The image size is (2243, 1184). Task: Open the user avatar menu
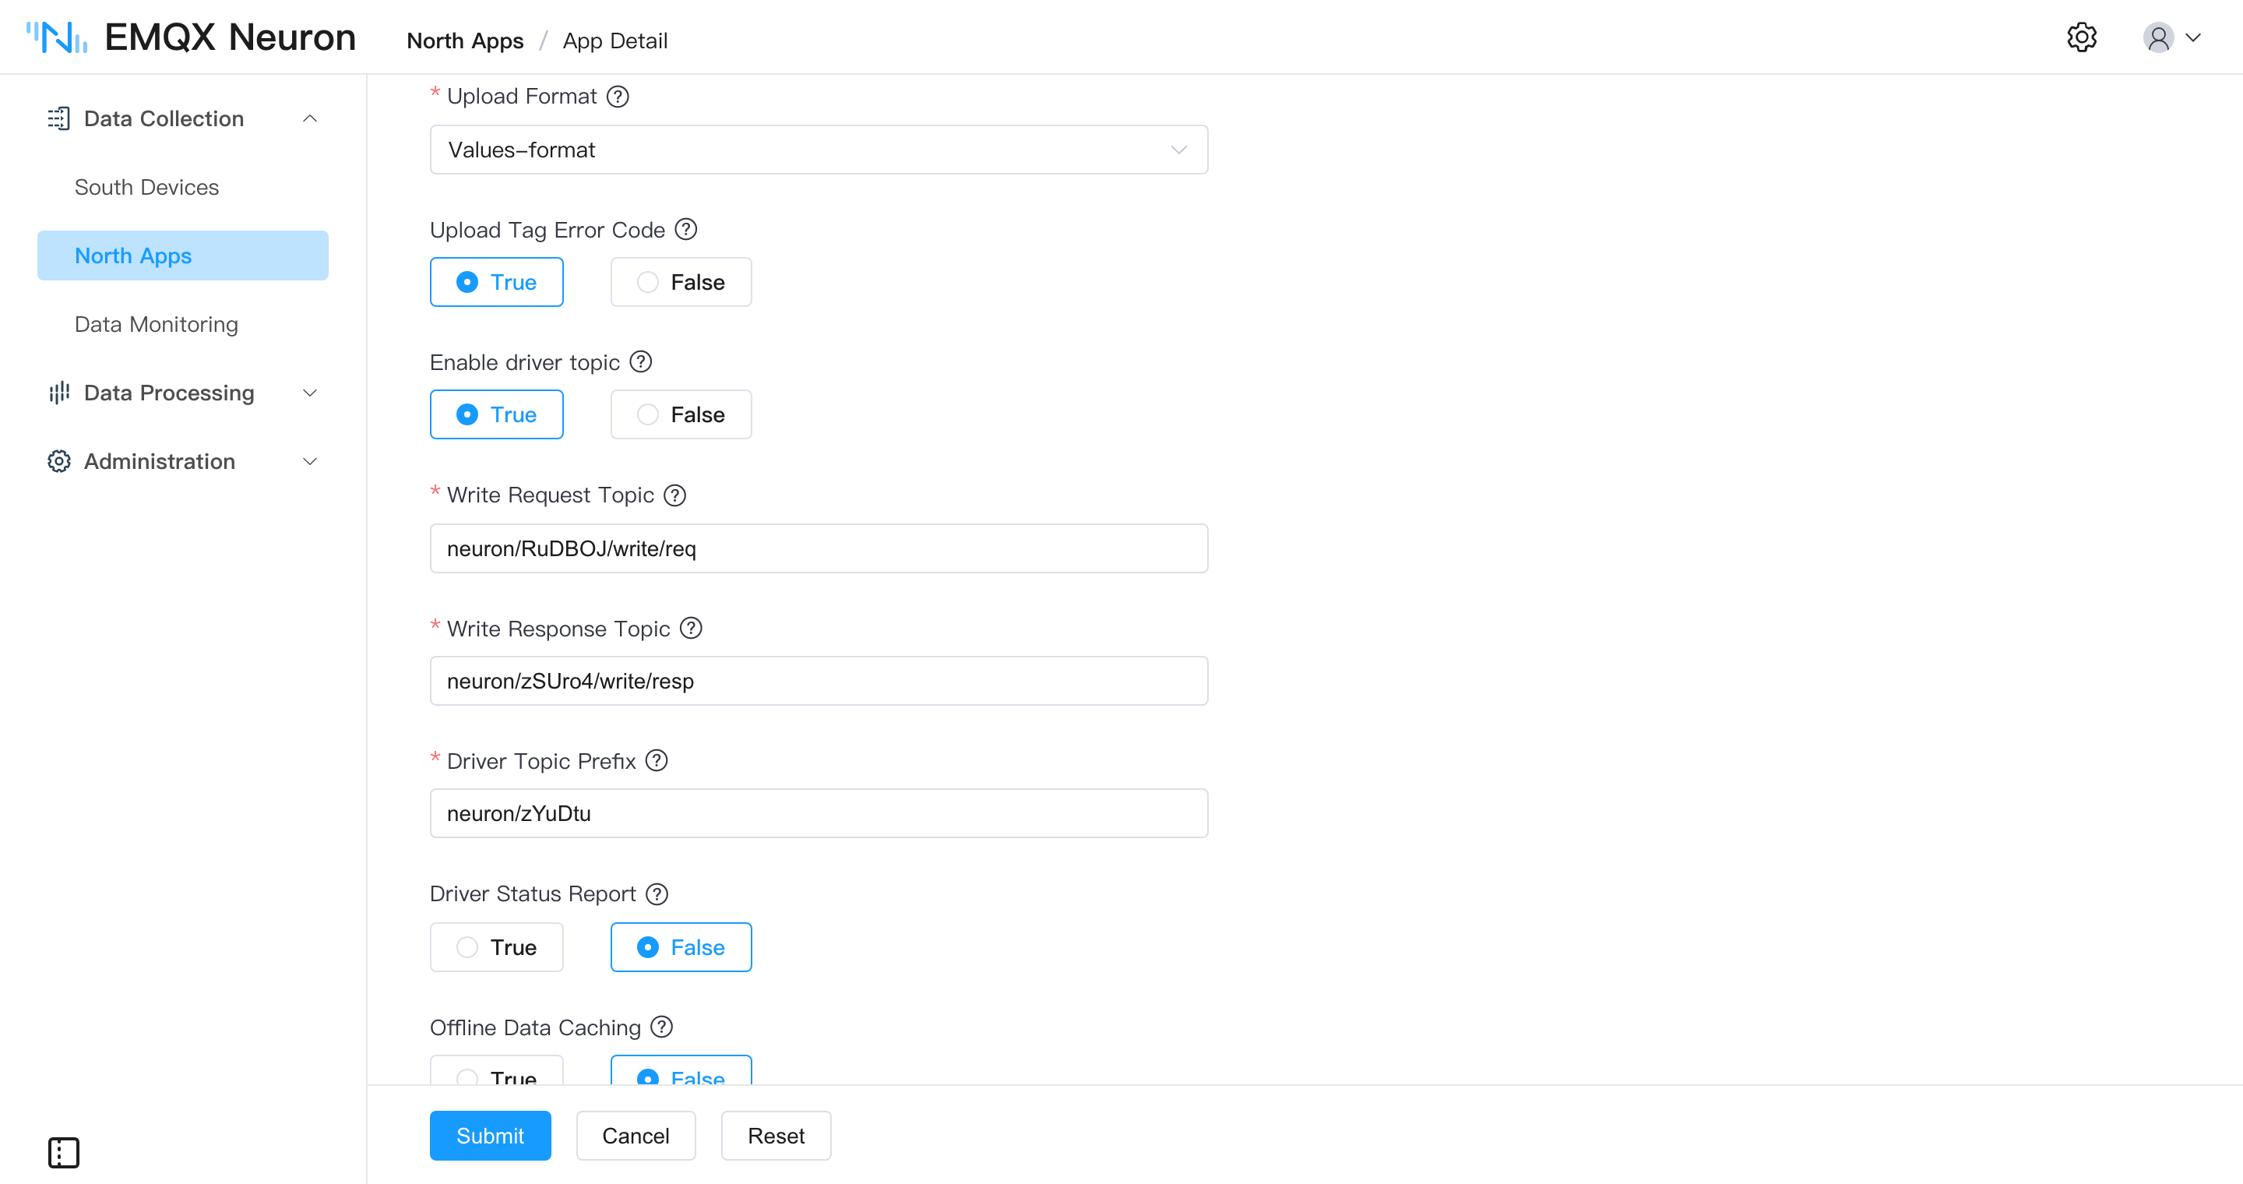click(x=2159, y=37)
